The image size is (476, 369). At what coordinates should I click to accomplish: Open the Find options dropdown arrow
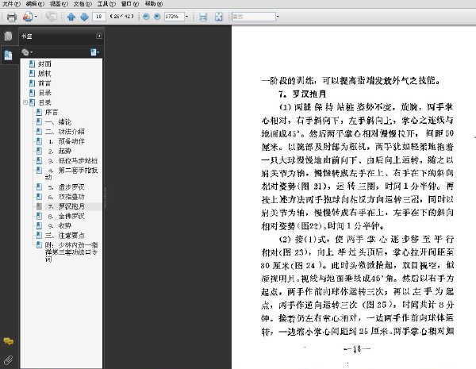tap(278, 17)
